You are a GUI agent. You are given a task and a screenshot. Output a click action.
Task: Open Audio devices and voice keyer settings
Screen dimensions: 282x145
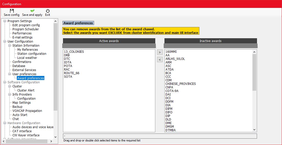pyautogui.click(x=33, y=127)
